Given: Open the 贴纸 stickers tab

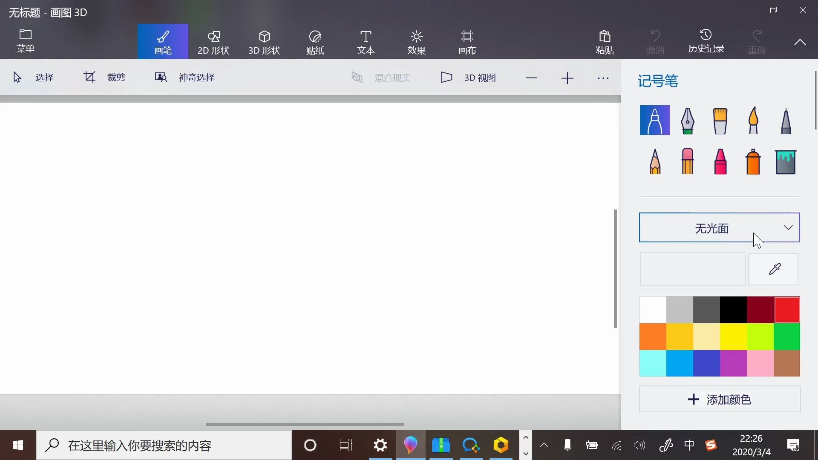Looking at the screenshot, I should tap(315, 42).
